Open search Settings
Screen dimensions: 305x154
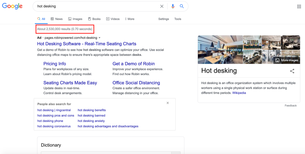click(x=164, y=19)
